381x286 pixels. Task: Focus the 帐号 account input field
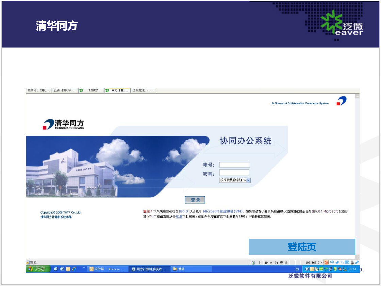pos(234,165)
